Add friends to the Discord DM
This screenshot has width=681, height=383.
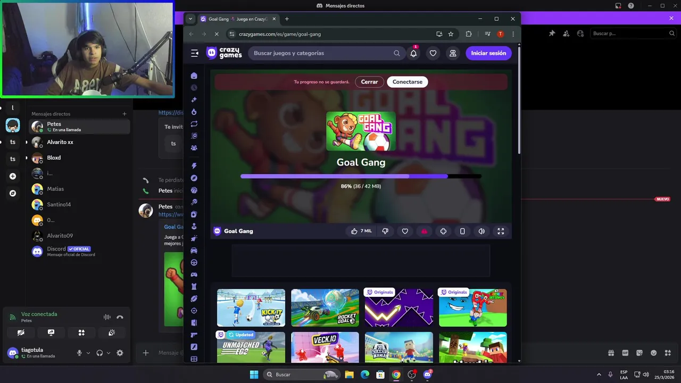[x=566, y=34]
